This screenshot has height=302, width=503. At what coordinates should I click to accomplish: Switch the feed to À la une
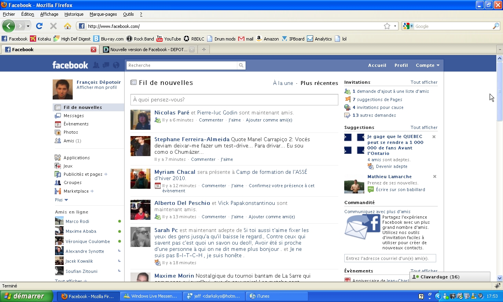(283, 83)
